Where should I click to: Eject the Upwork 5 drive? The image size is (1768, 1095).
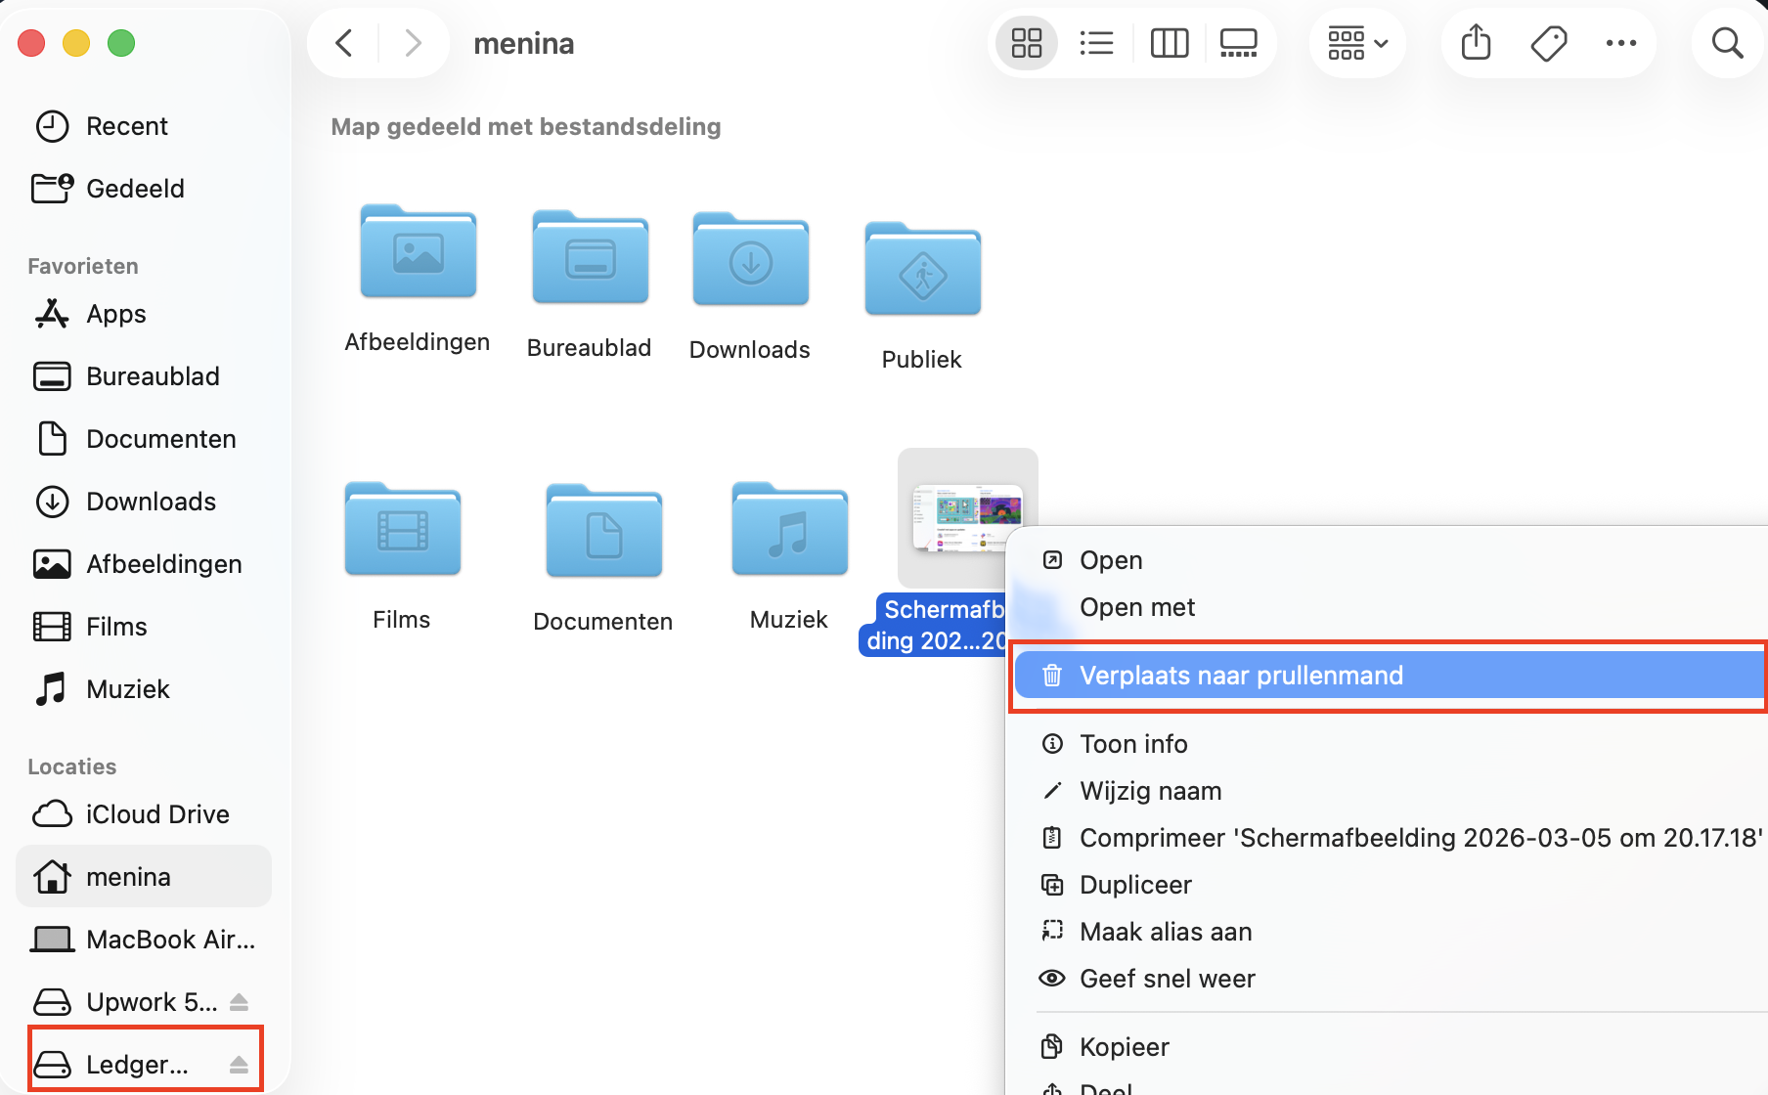tap(241, 1001)
